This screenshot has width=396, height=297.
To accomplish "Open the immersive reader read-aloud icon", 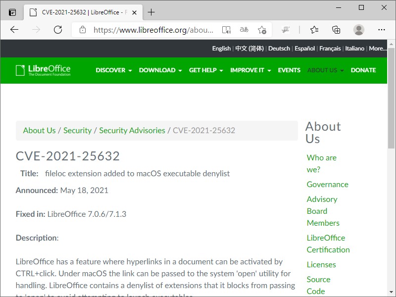I will (x=226, y=30).
